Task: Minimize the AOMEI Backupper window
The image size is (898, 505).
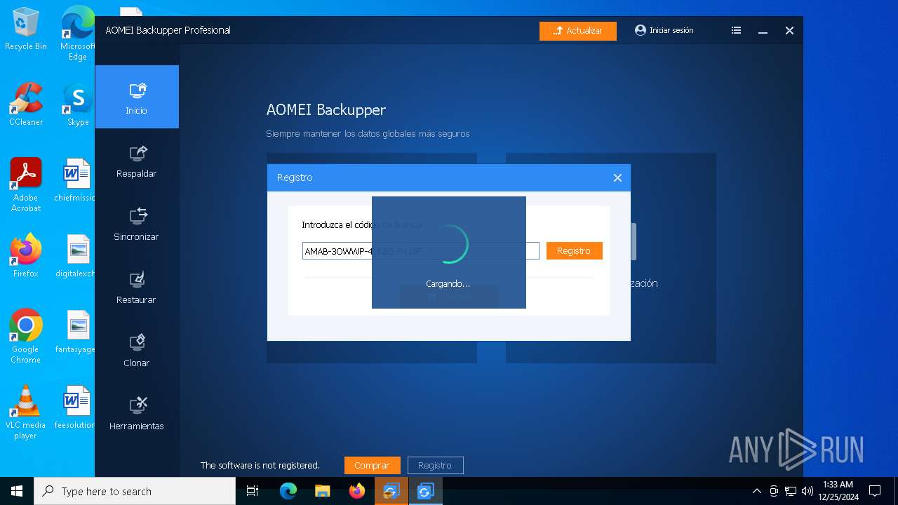Action: coord(763,31)
